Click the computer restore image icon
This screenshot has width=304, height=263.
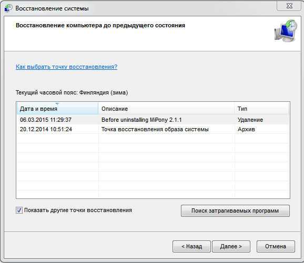286,30
